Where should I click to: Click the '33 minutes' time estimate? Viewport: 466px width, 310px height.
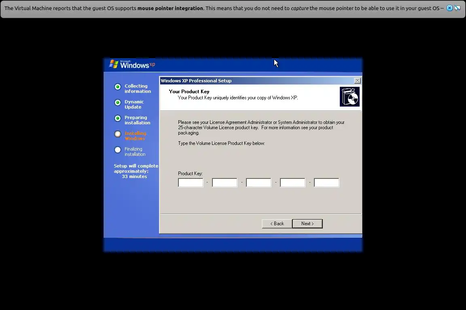[x=134, y=176]
